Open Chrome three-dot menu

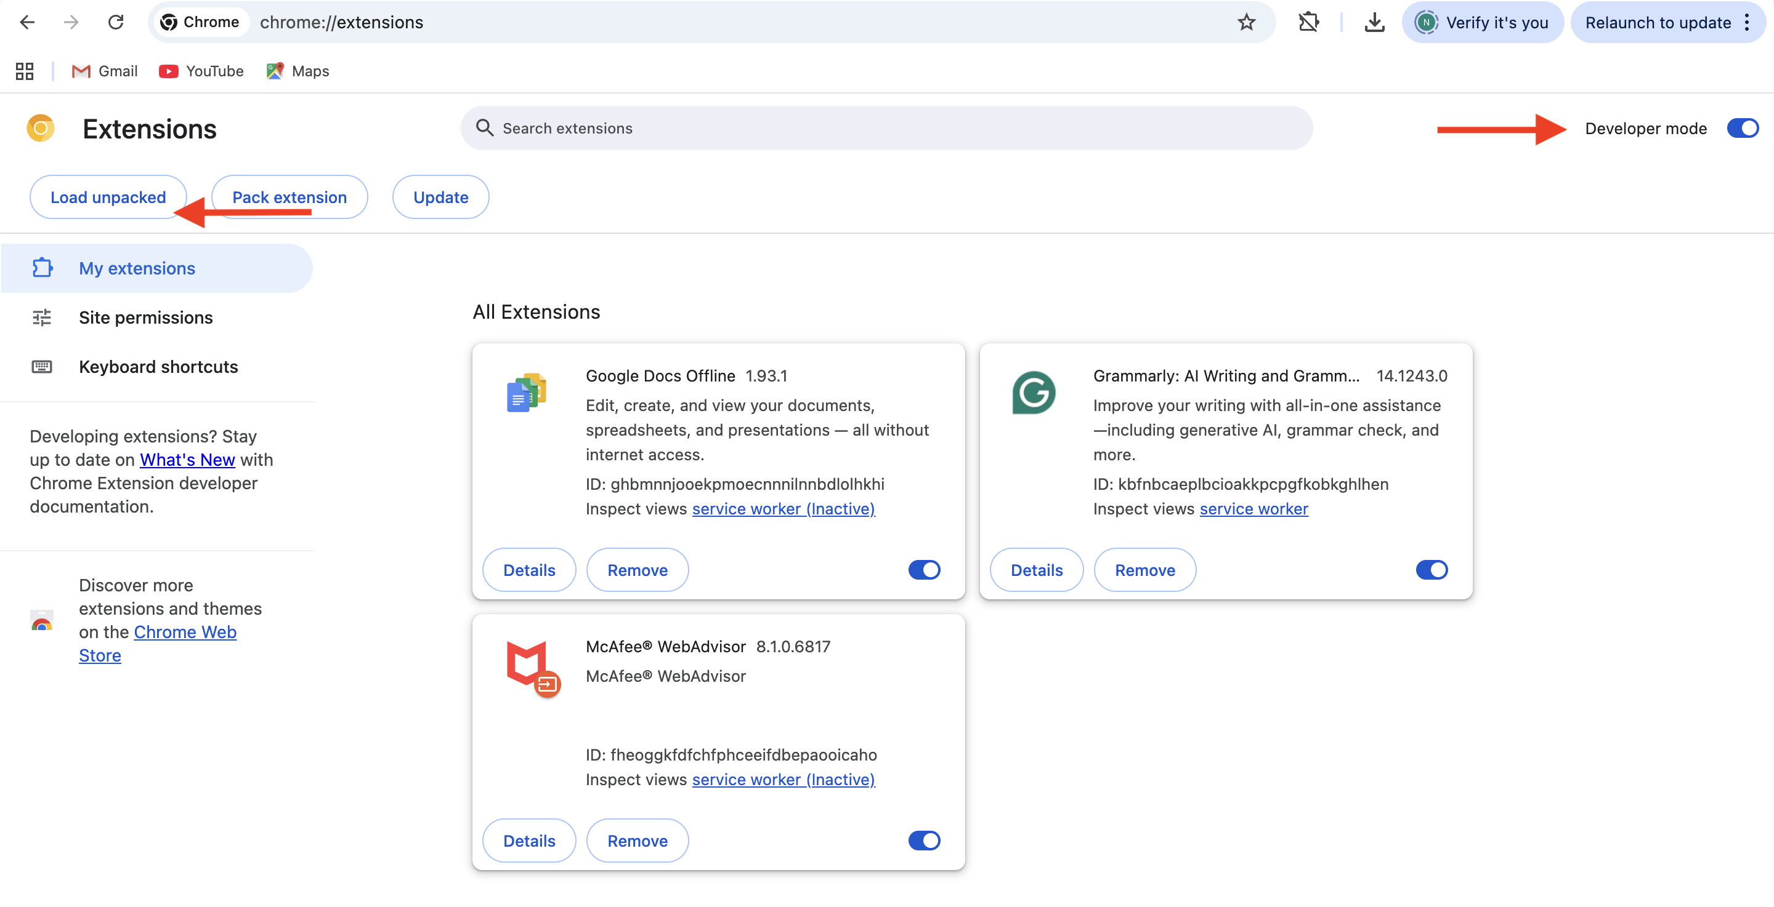(1747, 23)
